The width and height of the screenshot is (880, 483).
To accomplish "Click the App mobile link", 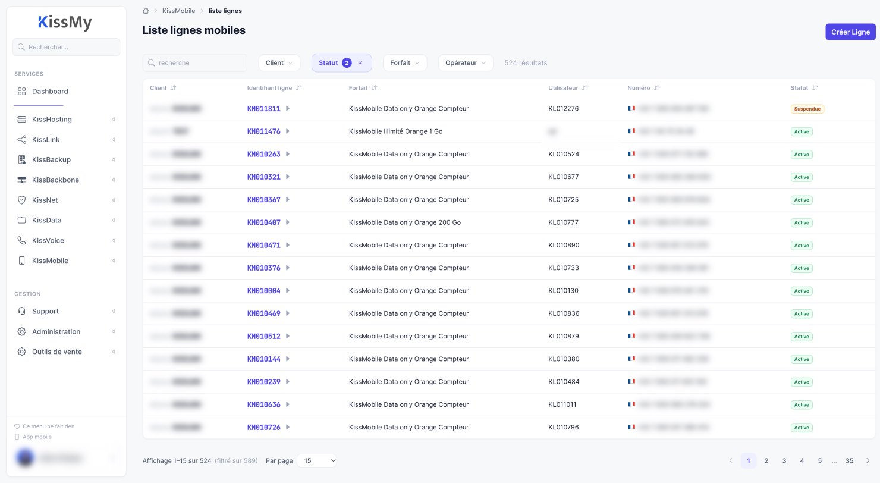I will point(37,437).
